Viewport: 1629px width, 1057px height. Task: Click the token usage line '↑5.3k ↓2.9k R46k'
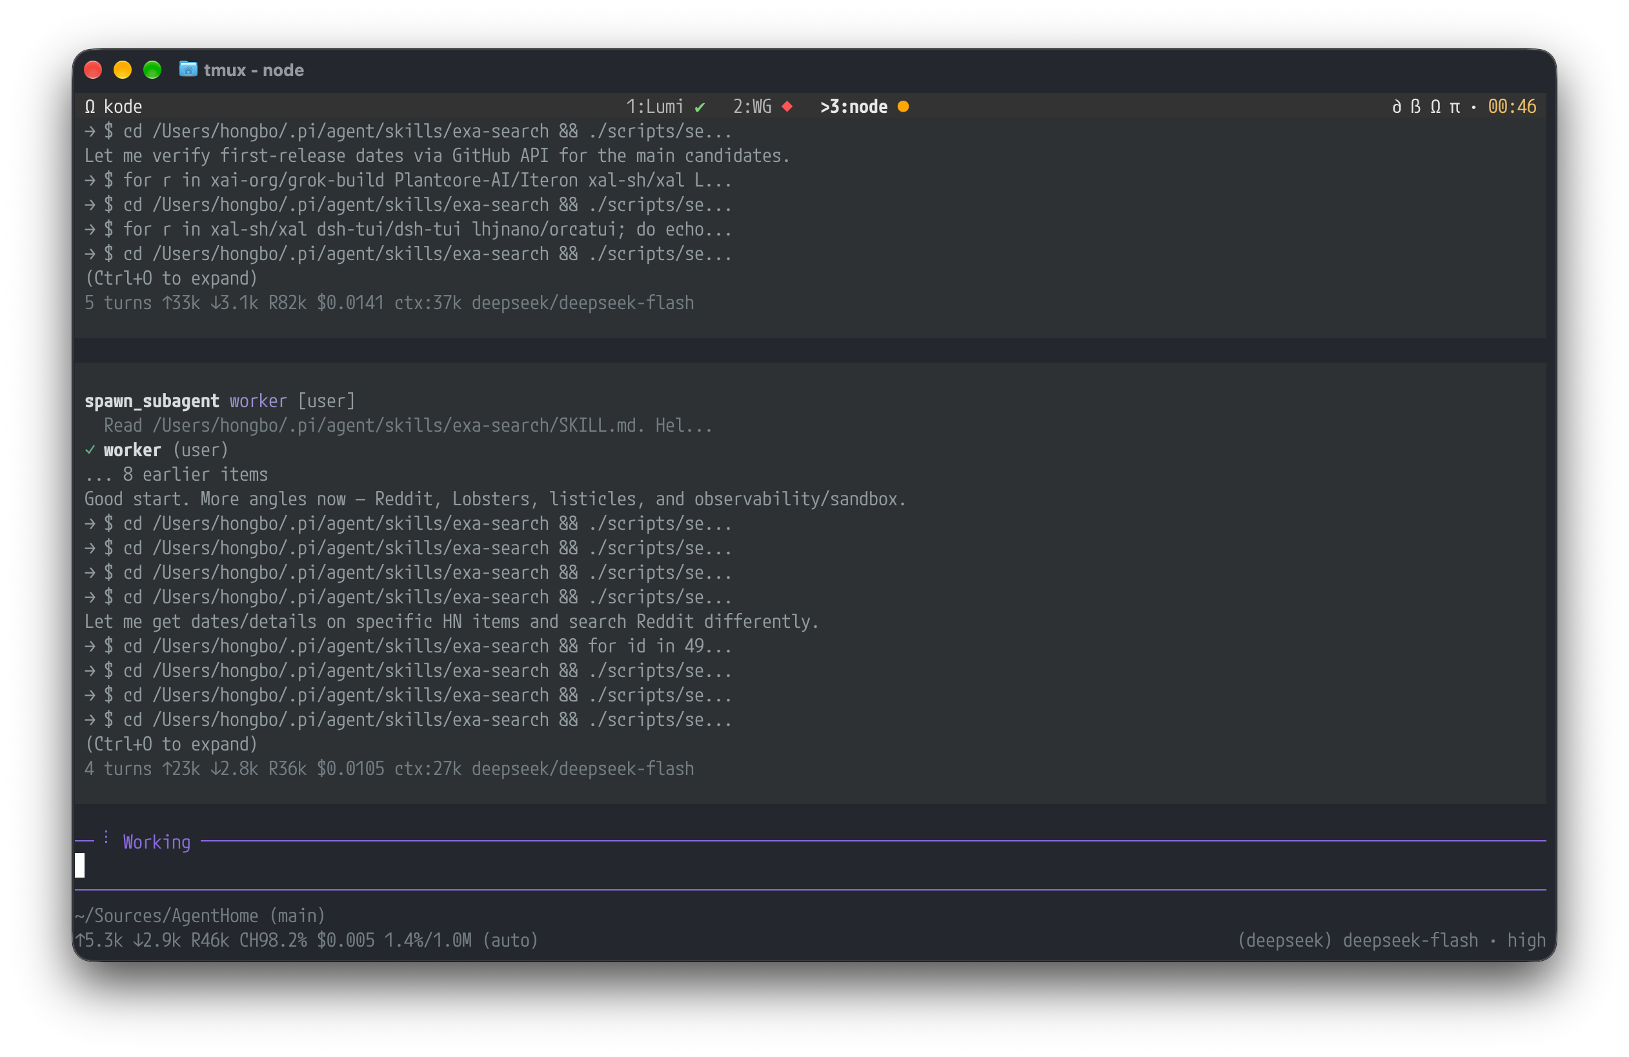click(307, 941)
